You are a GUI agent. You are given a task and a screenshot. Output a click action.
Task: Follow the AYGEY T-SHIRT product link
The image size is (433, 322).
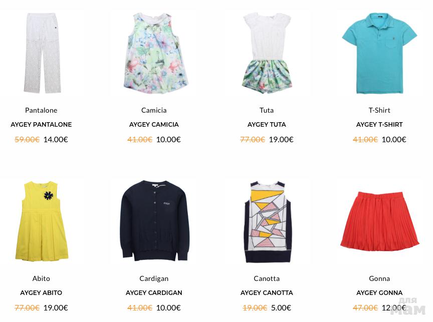point(379,124)
